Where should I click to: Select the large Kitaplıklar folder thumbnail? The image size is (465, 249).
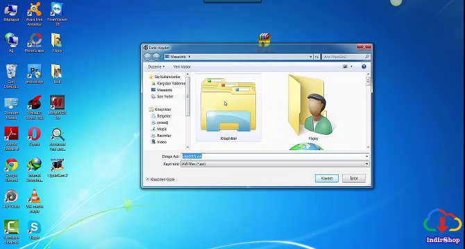point(228,108)
